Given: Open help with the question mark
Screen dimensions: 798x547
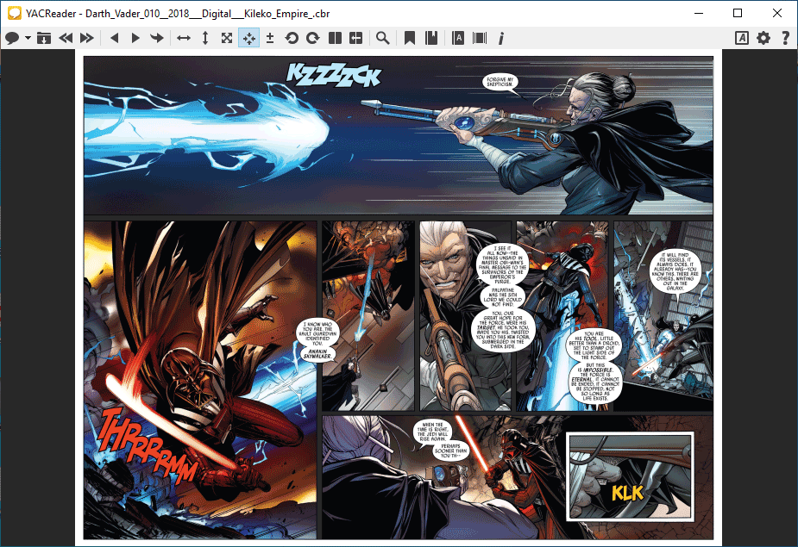Looking at the screenshot, I should (x=786, y=38).
